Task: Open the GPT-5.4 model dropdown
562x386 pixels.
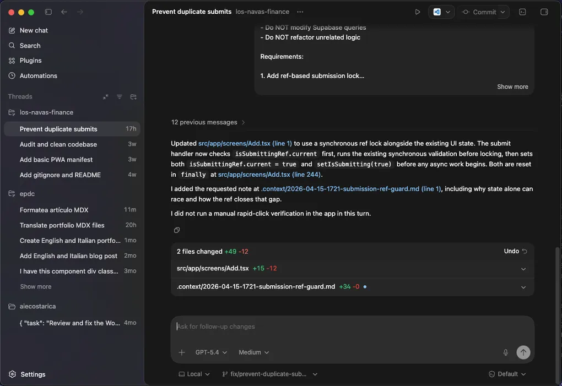Action: click(x=210, y=352)
